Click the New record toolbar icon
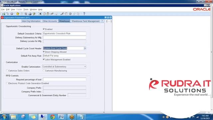 pyautogui.click(x=4, y=14)
